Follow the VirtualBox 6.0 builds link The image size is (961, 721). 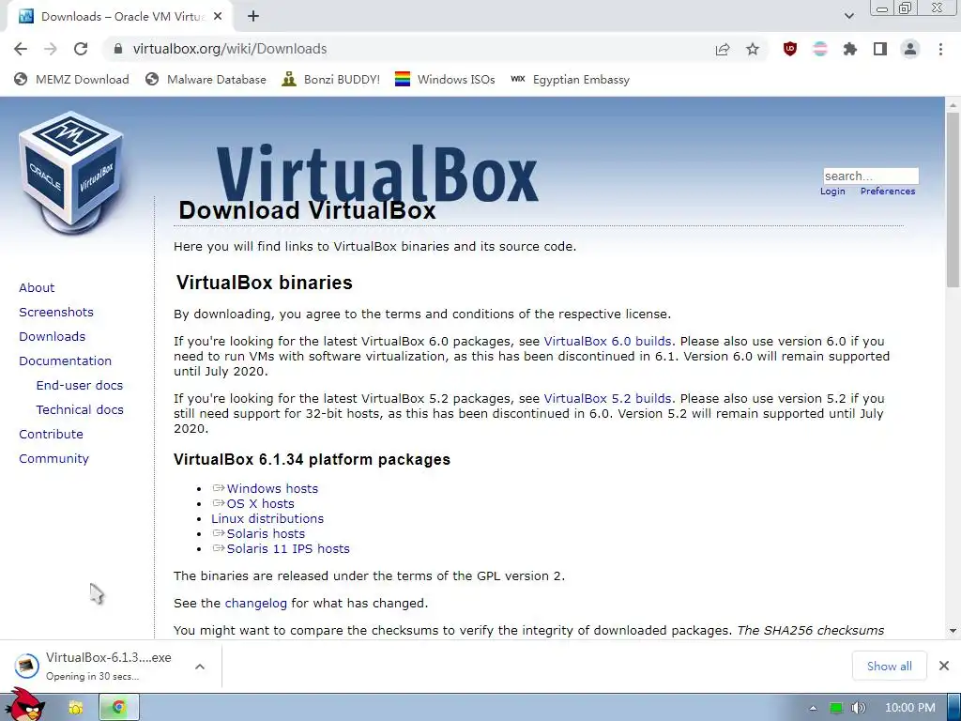tap(607, 342)
